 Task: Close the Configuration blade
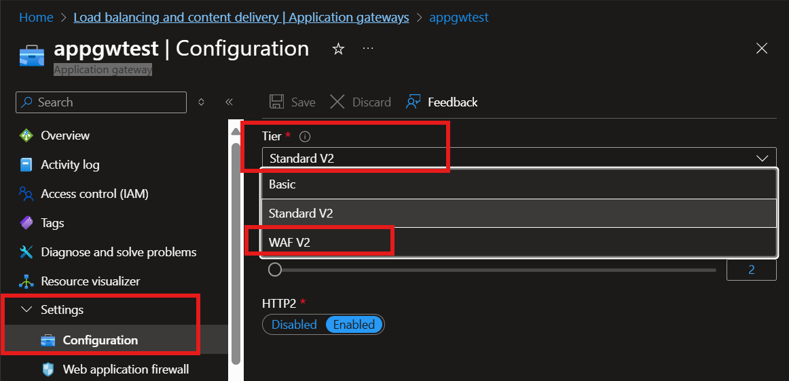pyautogui.click(x=762, y=48)
